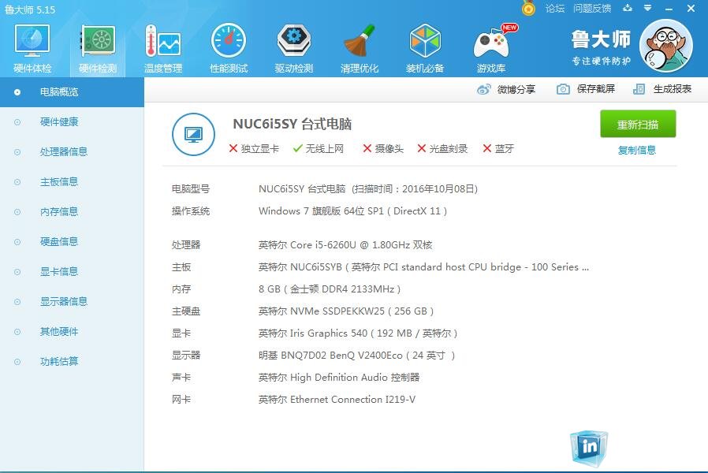Click the 无线上网 status indicator

point(318,148)
